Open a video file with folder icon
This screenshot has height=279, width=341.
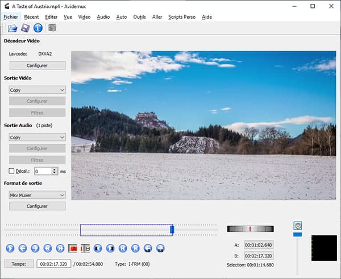11,28
